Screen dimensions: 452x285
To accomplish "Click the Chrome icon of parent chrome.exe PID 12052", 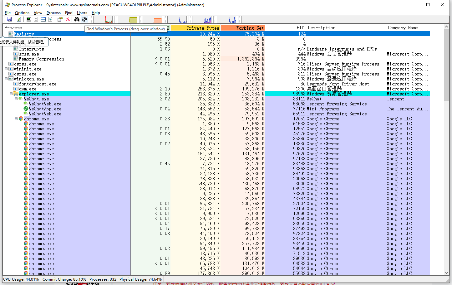I will [21, 119].
